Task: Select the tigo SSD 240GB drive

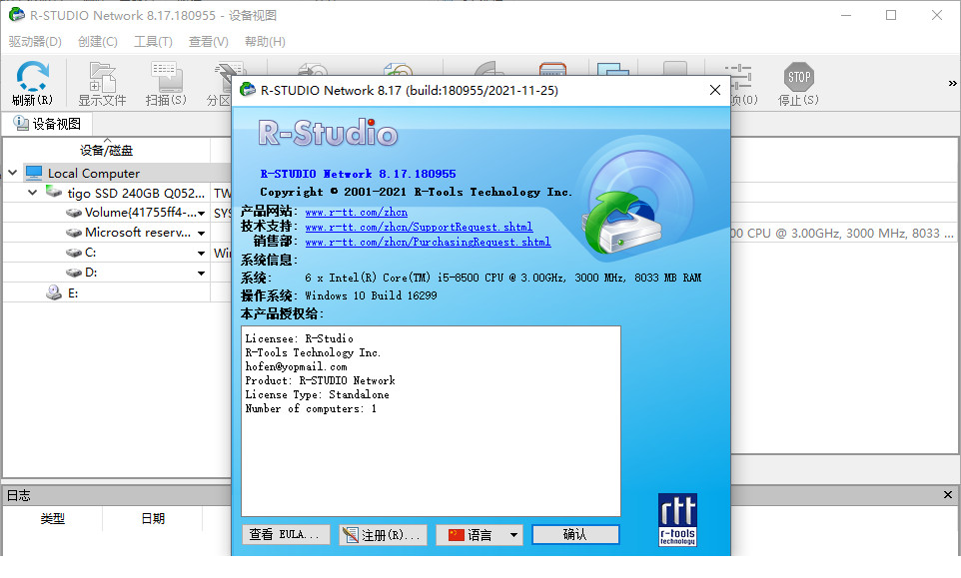Action: pyautogui.click(x=136, y=193)
